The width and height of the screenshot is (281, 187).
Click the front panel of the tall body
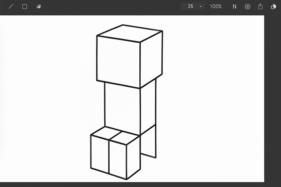(x=122, y=107)
